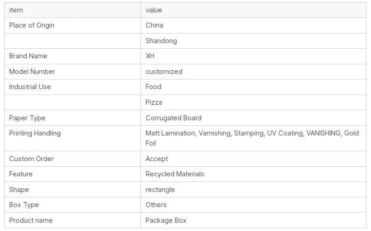Select the 'Recycled Materials' feature value

[x=175, y=174]
